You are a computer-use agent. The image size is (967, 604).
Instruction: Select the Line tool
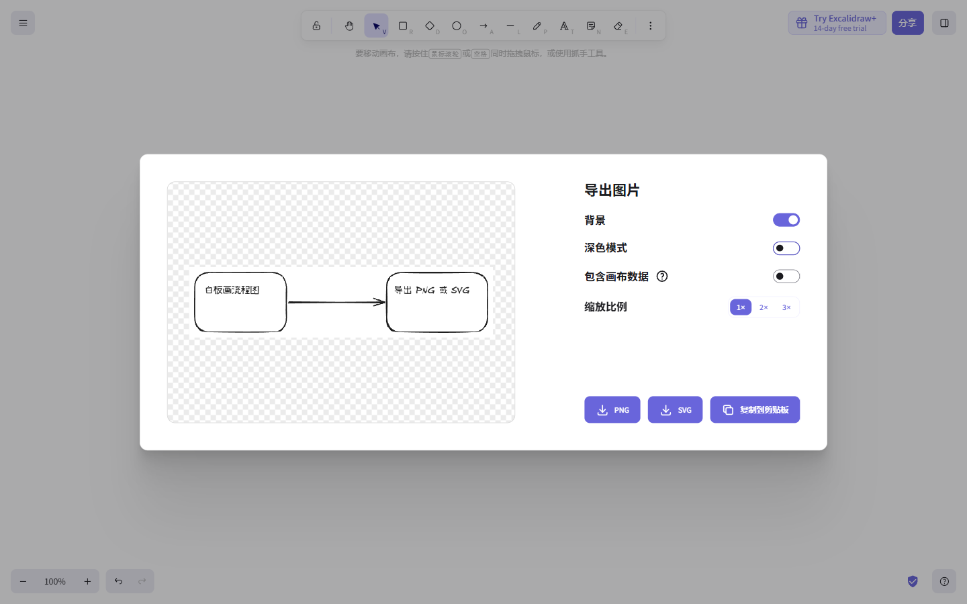point(510,26)
